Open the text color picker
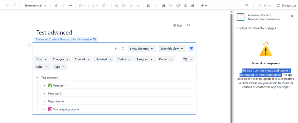This screenshot has height=123, width=298. pos(95,5)
